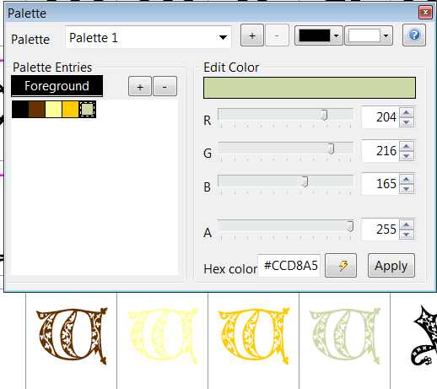Select the brown glyph thumbnail
Screen dimensions: 437x389
(72, 336)
